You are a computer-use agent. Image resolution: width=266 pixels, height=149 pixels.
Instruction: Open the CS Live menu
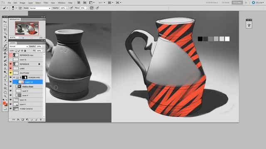pyautogui.click(x=258, y=2)
